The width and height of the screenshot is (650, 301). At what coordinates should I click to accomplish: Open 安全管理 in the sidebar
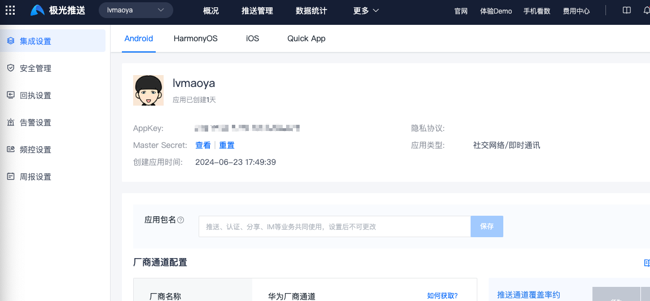coord(36,68)
